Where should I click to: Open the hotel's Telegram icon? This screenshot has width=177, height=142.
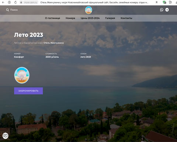167,10
